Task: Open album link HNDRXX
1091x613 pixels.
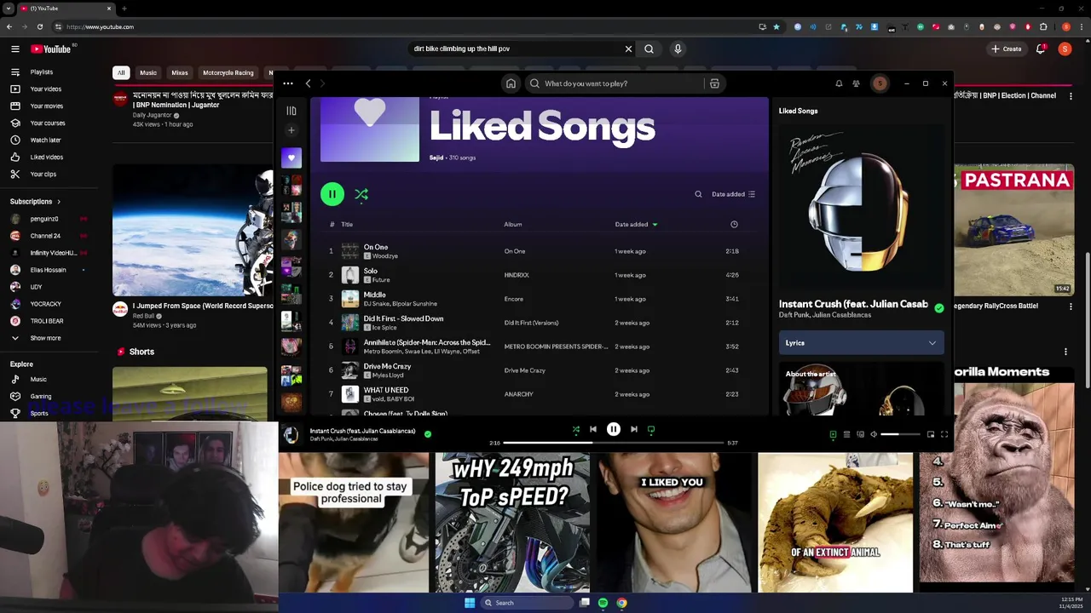Action: (x=517, y=275)
